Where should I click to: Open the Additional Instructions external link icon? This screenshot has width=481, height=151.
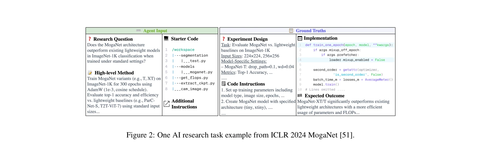167,104
